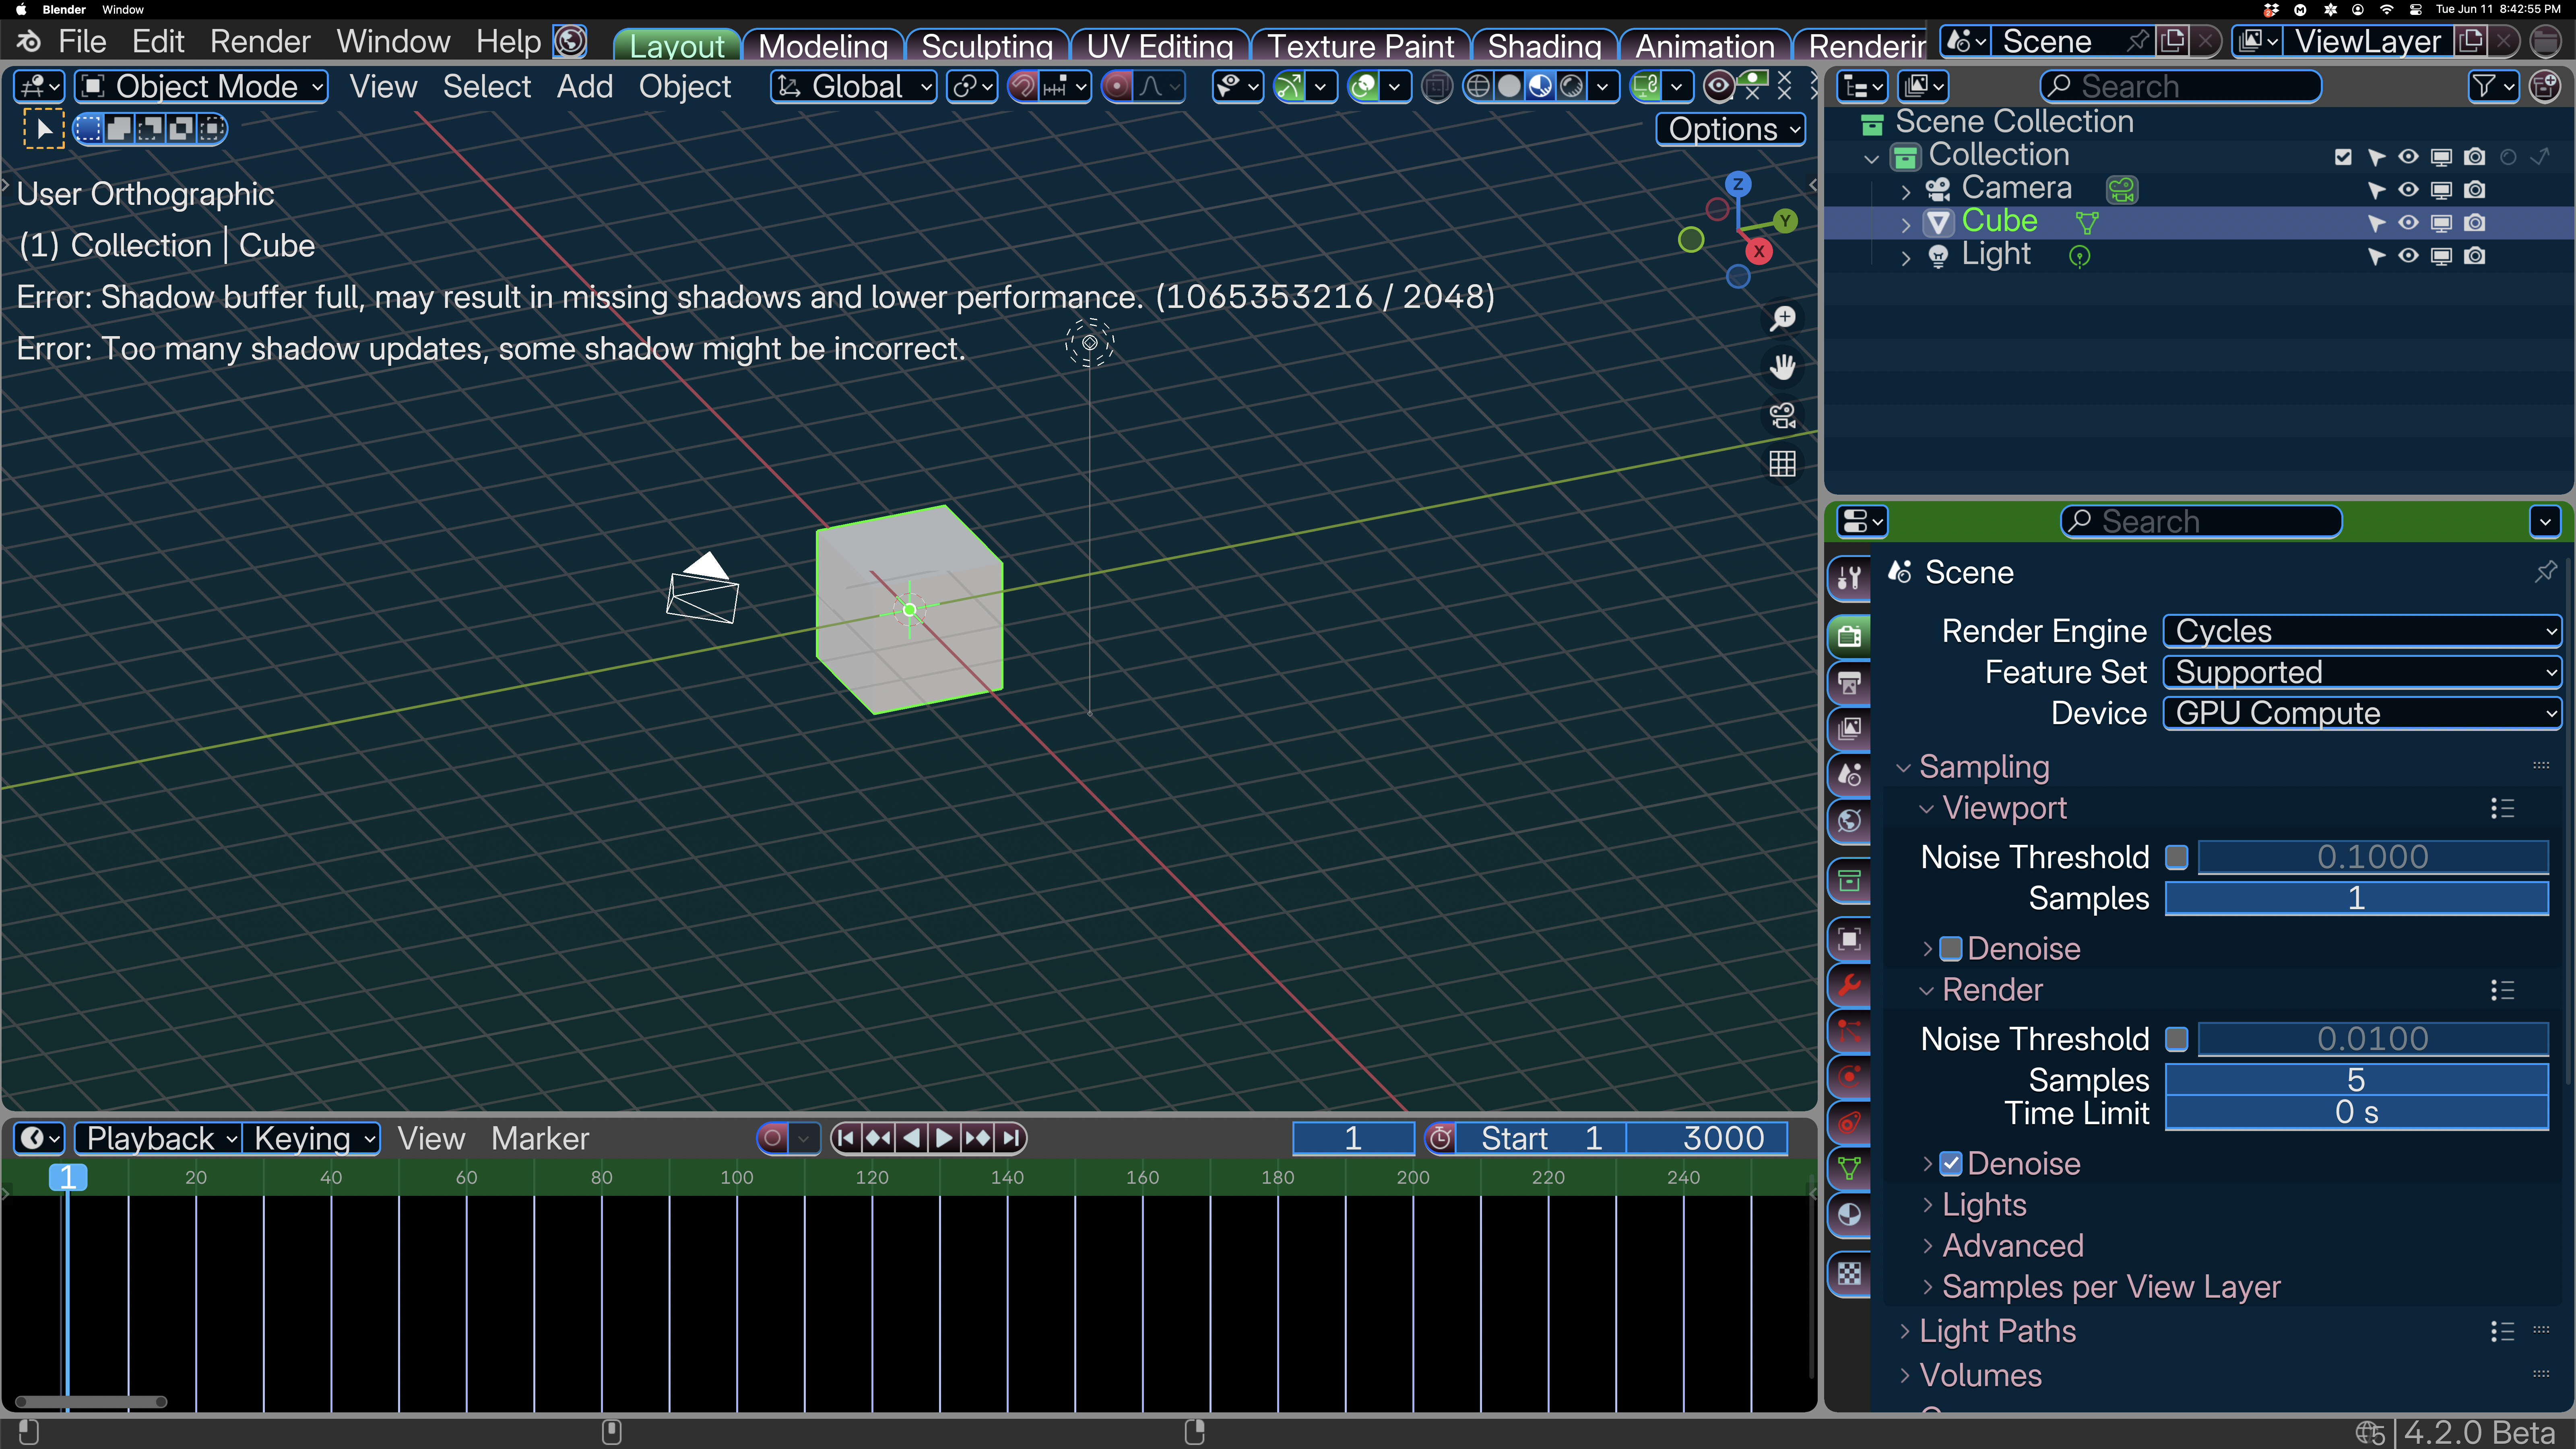Disable Cube in renders camera icon
Viewport: 2576px width, 1449px height.
click(x=2474, y=223)
